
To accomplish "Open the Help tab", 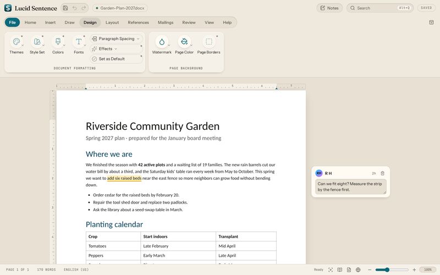I will click(227, 23).
